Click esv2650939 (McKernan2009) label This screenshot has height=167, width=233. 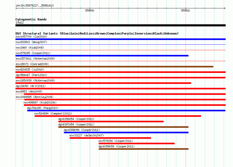[35, 80]
